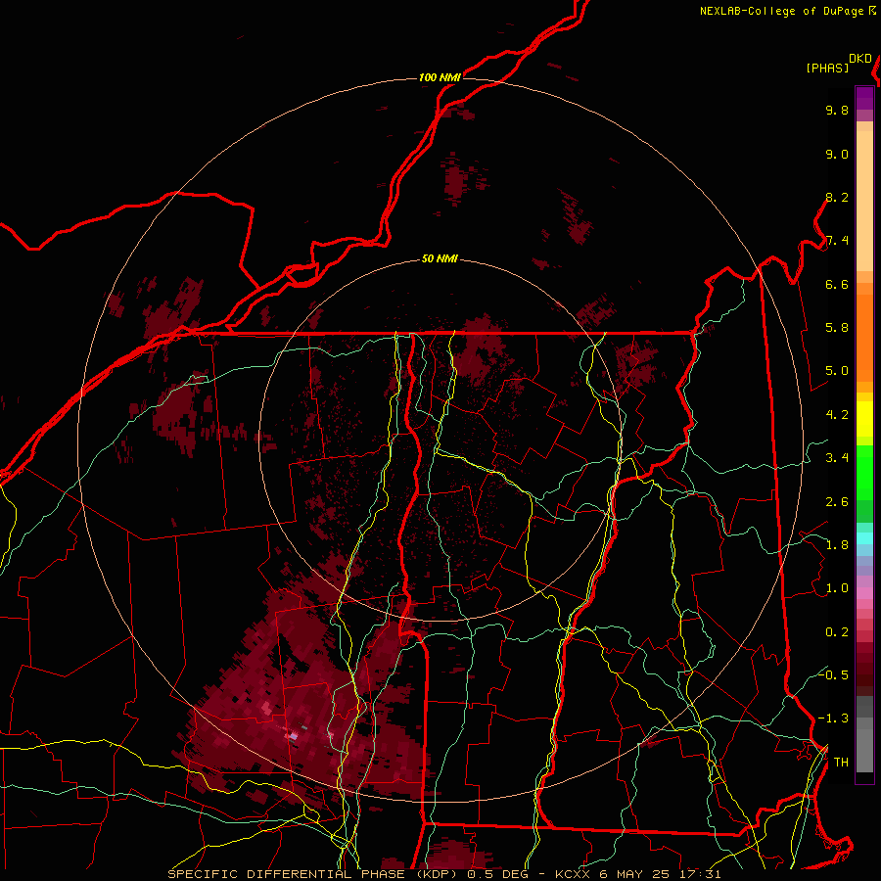
Task: Click the 'SPECIFIC DIFFERENTIAL PHASE (KDP)' caption
Action: pyautogui.click(x=312, y=874)
